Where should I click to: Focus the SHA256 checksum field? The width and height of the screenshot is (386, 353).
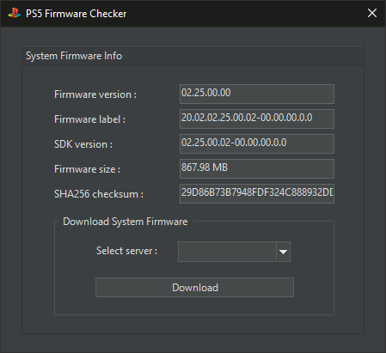tap(257, 193)
